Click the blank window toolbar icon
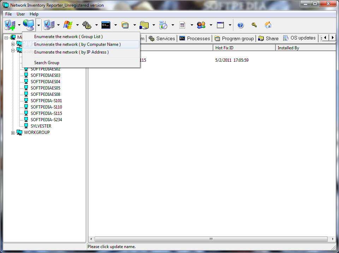Viewport: 339px width, 253px height. click(x=220, y=25)
